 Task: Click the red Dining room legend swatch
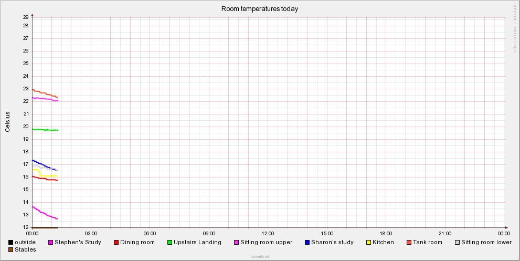(116, 242)
